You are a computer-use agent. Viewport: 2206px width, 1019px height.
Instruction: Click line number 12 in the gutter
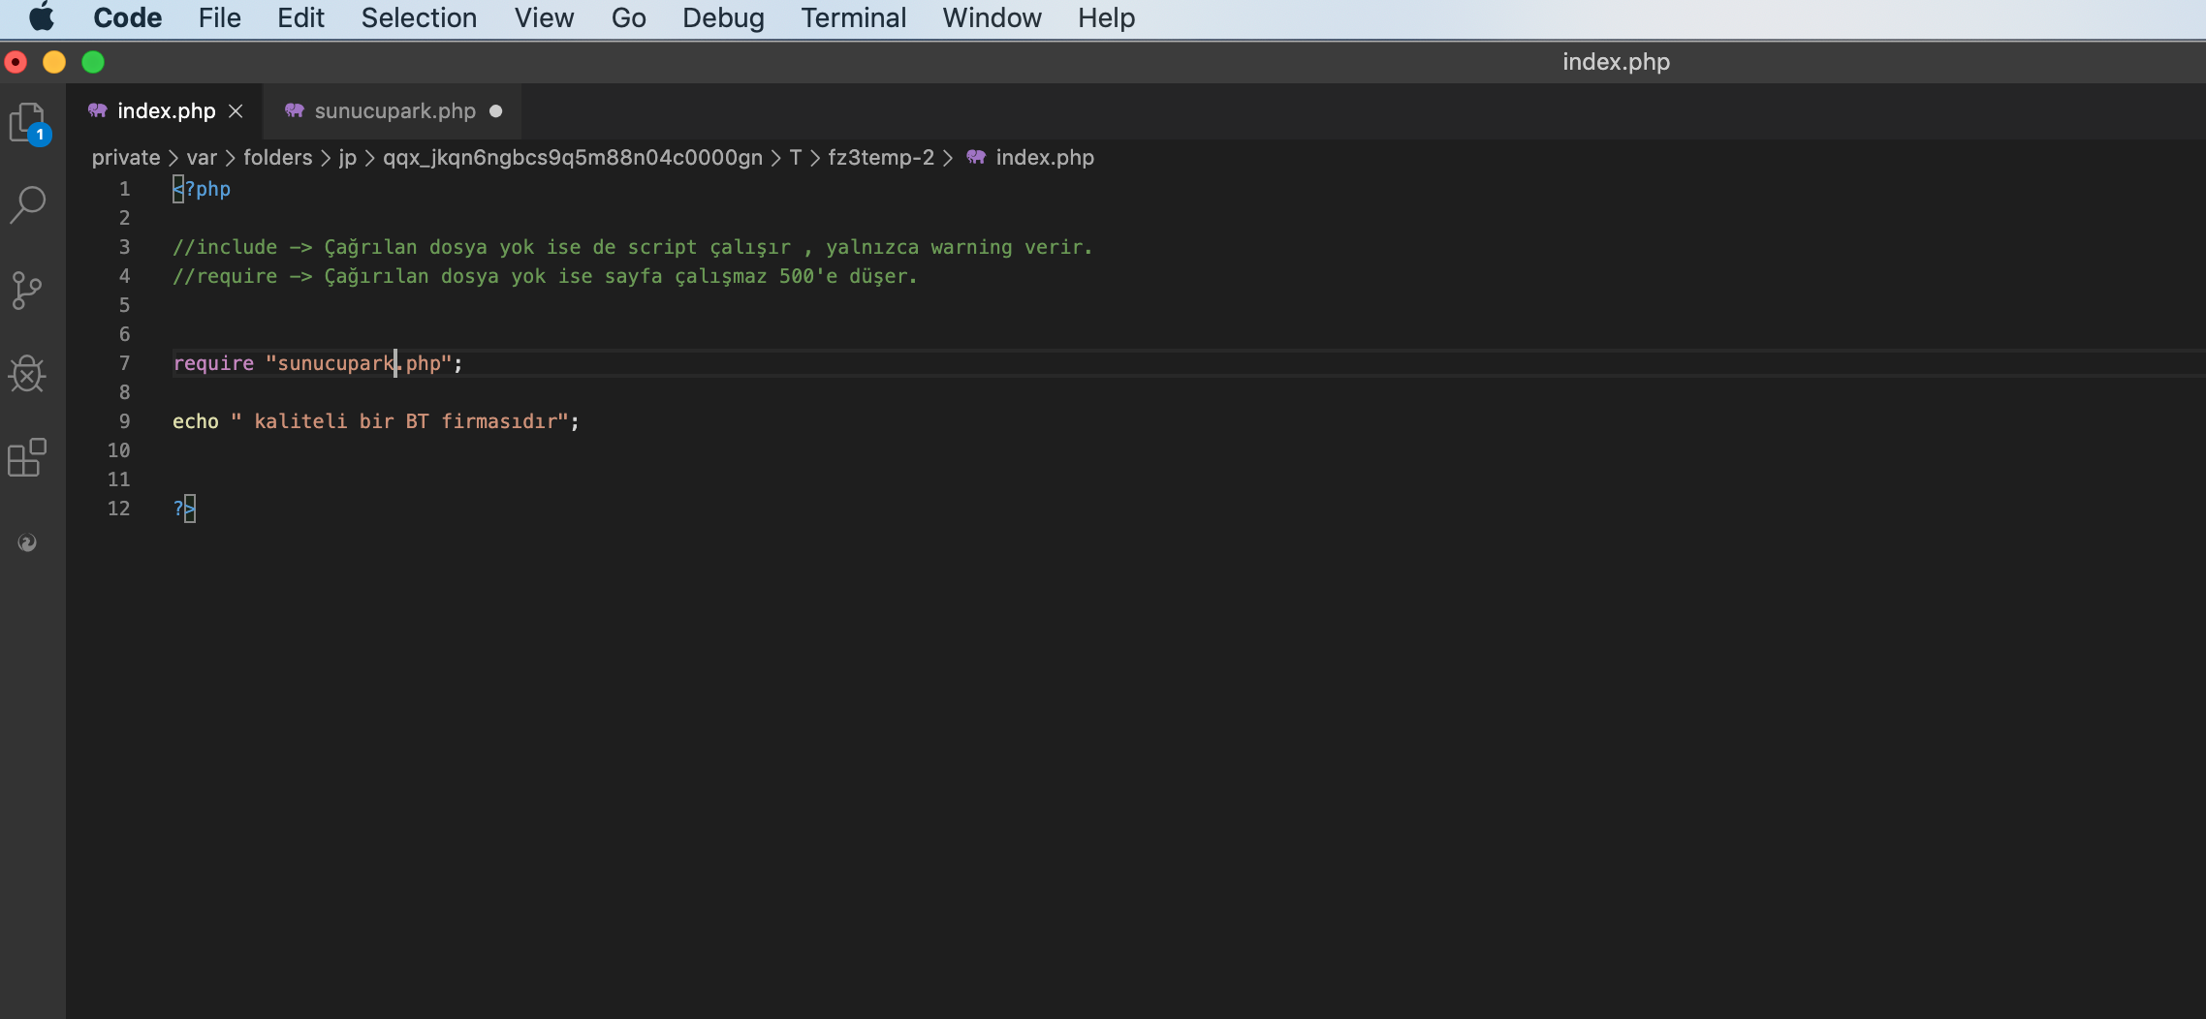[x=118, y=509]
